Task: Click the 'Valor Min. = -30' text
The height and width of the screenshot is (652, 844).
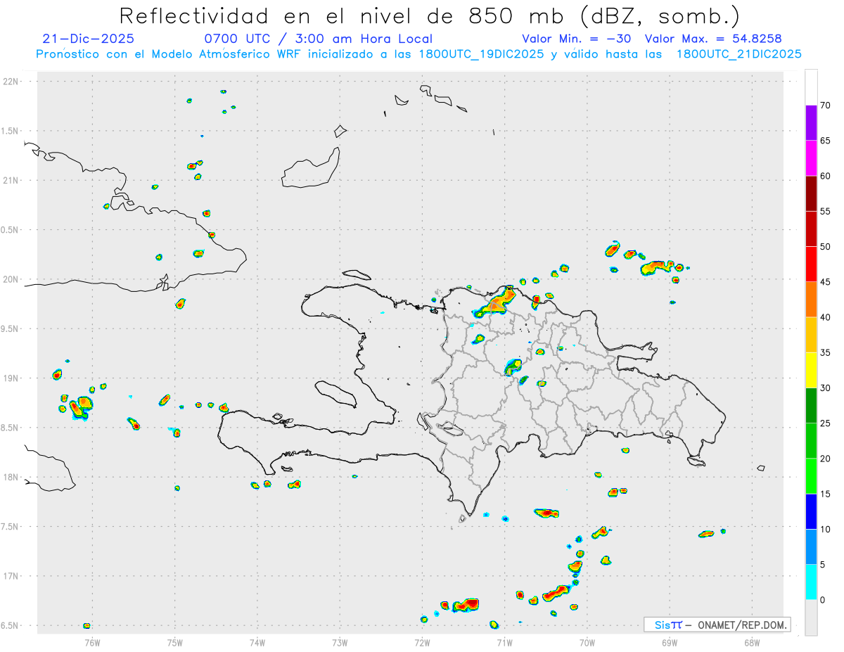Action: click(577, 39)
